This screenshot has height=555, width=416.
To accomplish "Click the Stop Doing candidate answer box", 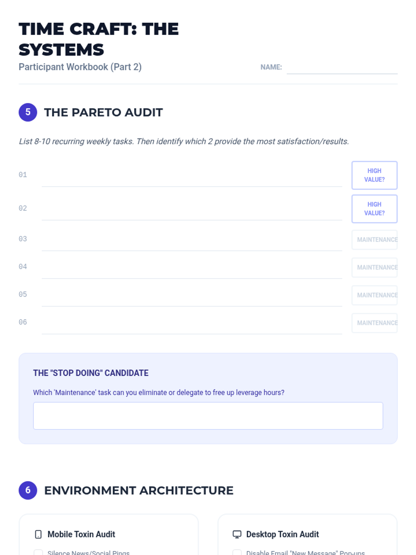I will pyautogui.click(x=208, y=416).
